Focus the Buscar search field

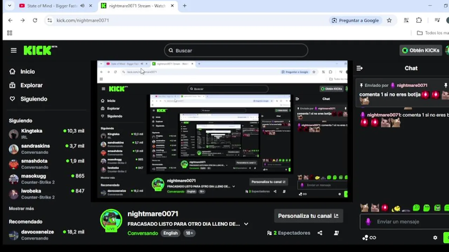click(x=236, y=50)
